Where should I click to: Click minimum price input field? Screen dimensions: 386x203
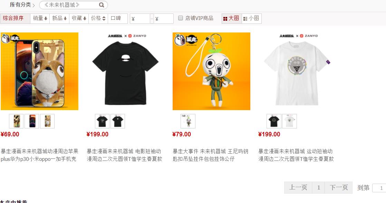click(140, 19)
